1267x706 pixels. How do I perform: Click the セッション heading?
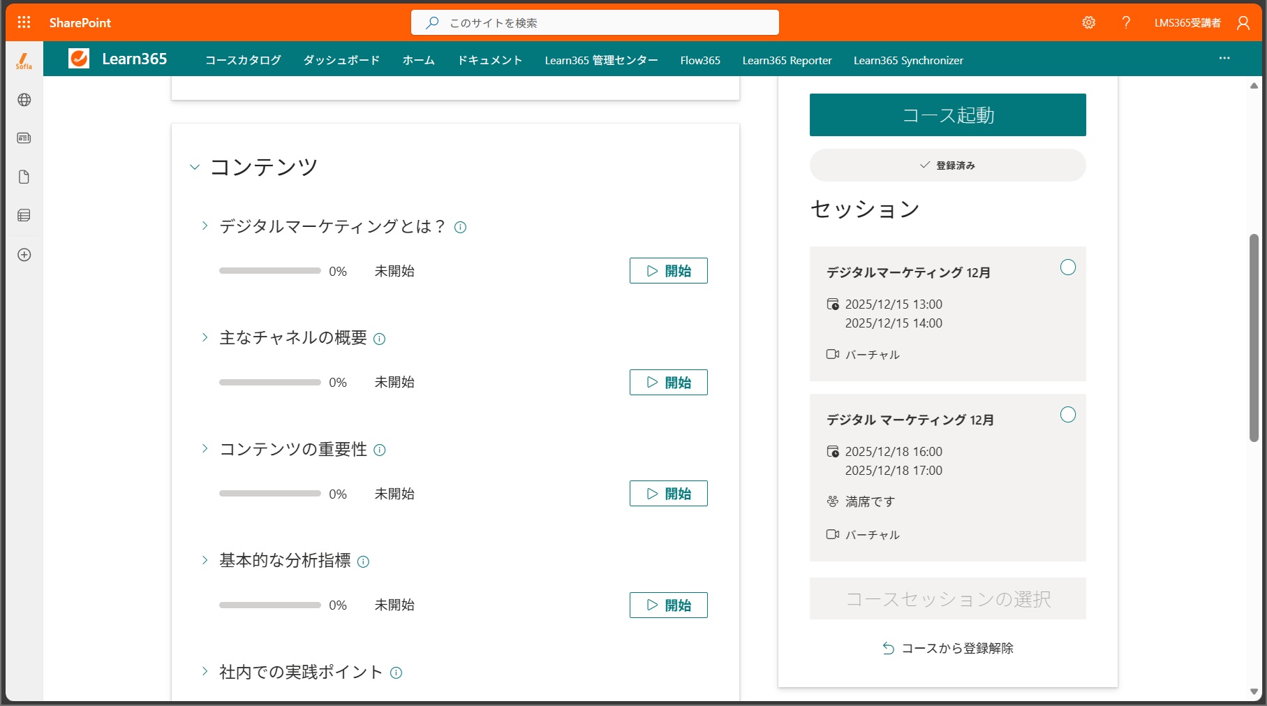pyautogui.click(x=865, y=209)
